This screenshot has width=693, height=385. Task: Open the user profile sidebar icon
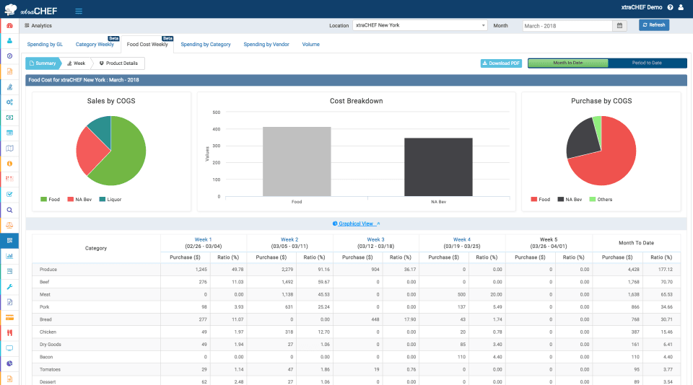[9, 40]
